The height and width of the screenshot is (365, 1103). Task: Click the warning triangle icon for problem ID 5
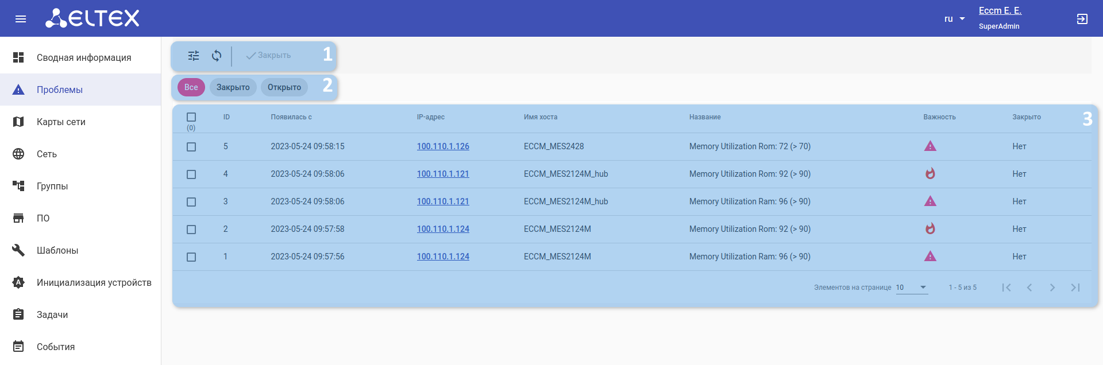(930, 146)
